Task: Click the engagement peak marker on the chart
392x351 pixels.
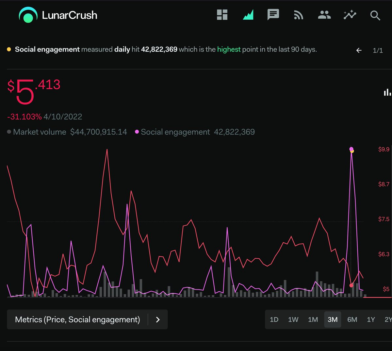Action: click(352, 149)
